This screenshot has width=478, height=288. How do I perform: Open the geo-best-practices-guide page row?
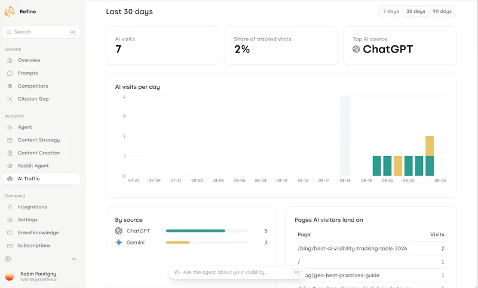point(370,275)
